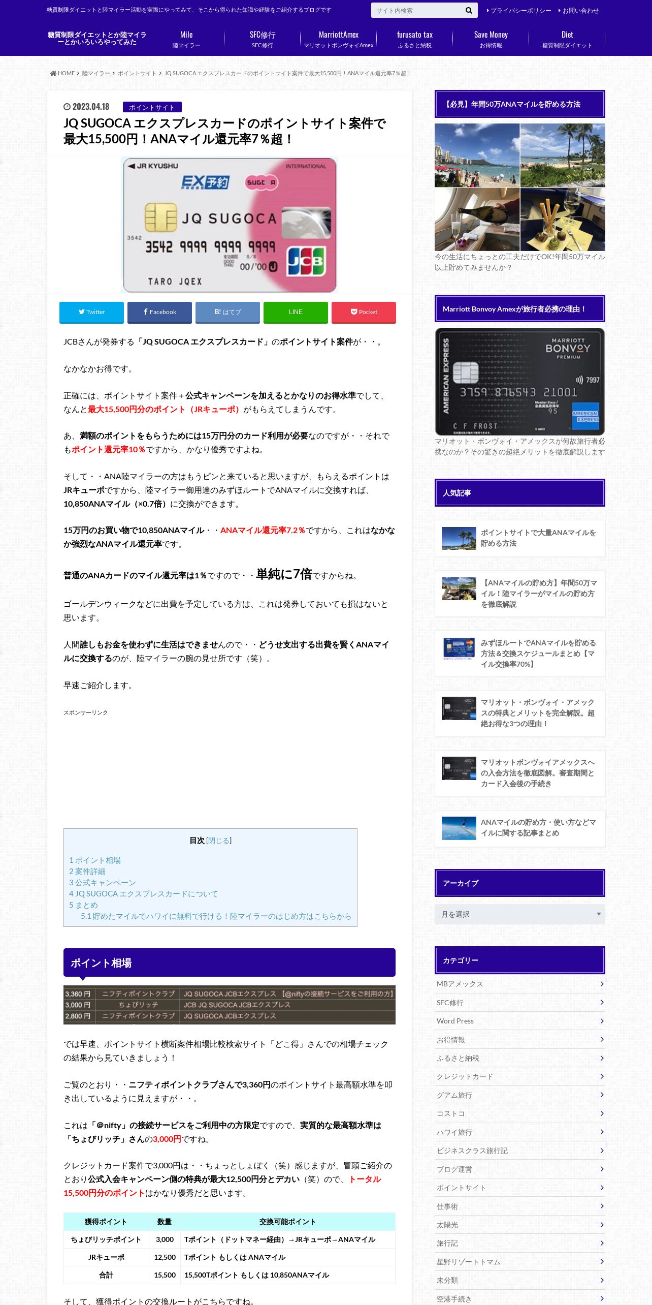Image resolution: width=652 pixels, height=1305 pixels.
Task: Open the MarriottAmex menu item
Action: (x=339, y=39)
